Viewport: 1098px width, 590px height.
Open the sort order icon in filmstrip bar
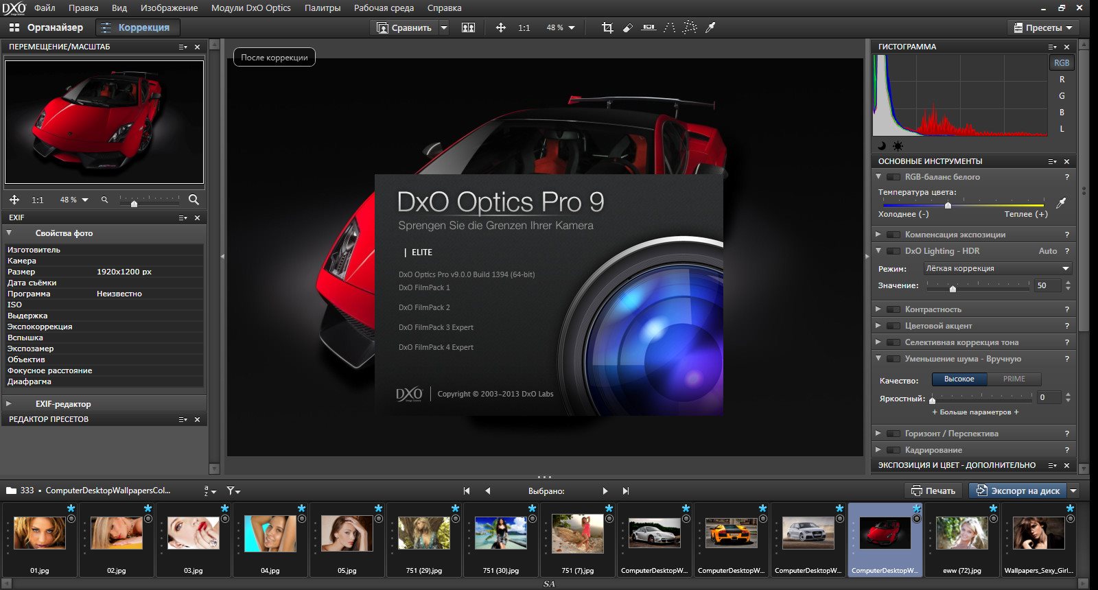210,491
